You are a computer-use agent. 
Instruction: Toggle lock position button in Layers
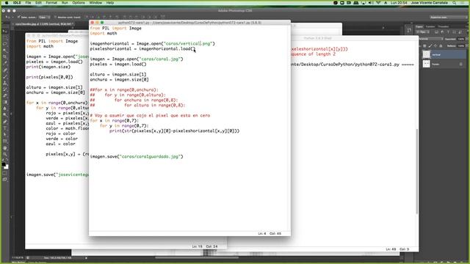435,45
